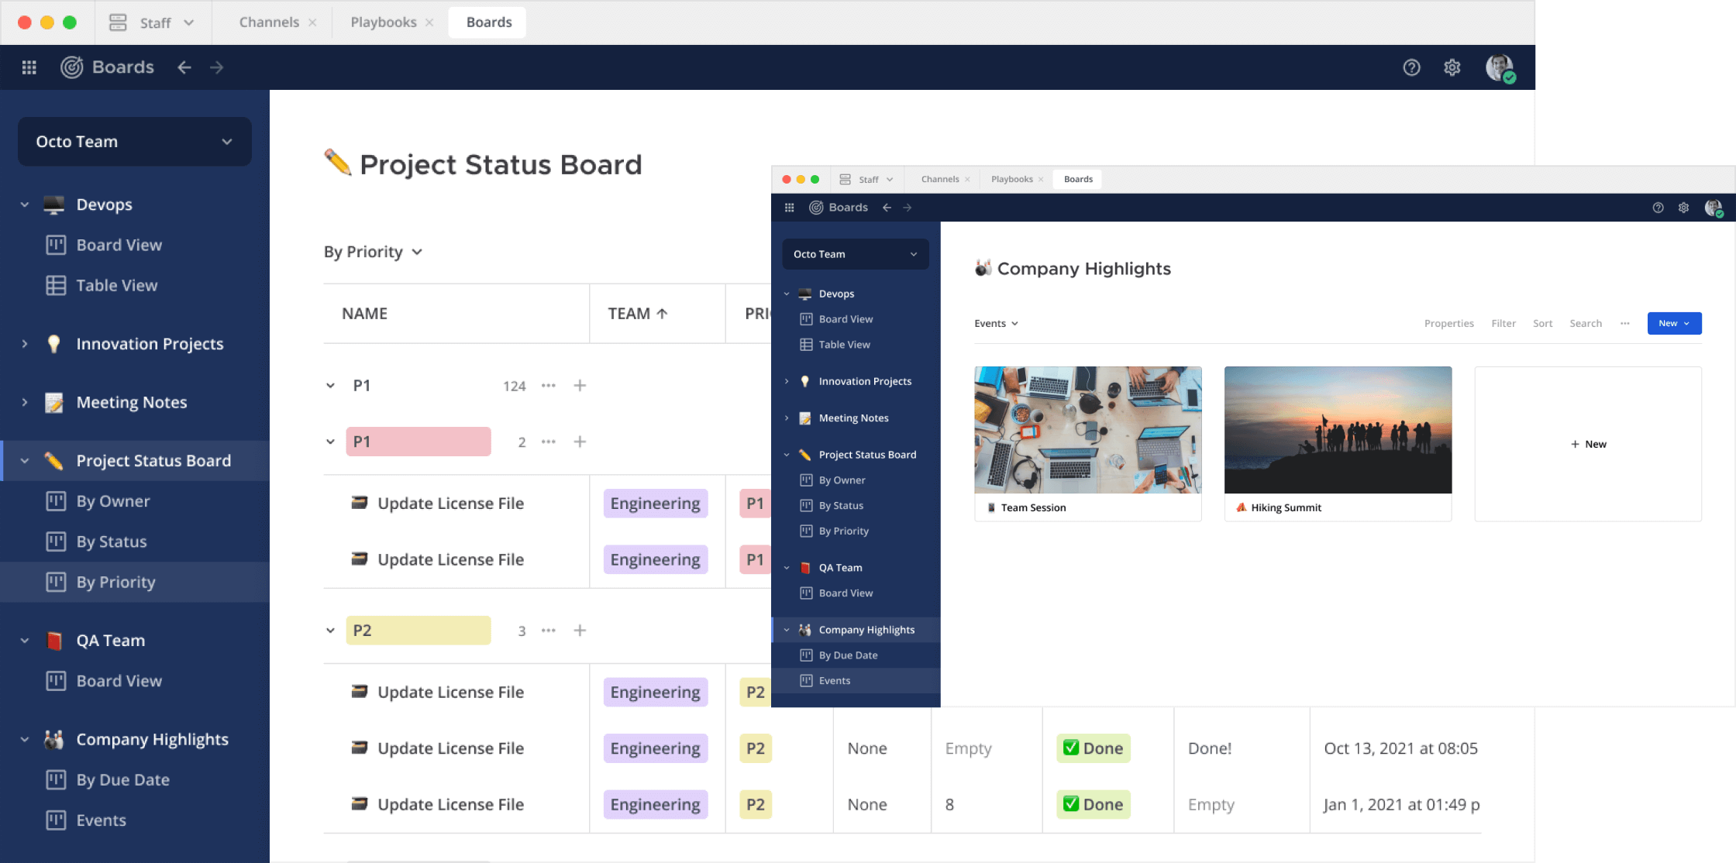Image resolution: width=1736 pixels, height=863 pixels.
Task: Click the yellow P2 group label
Action: click(418, 631)
